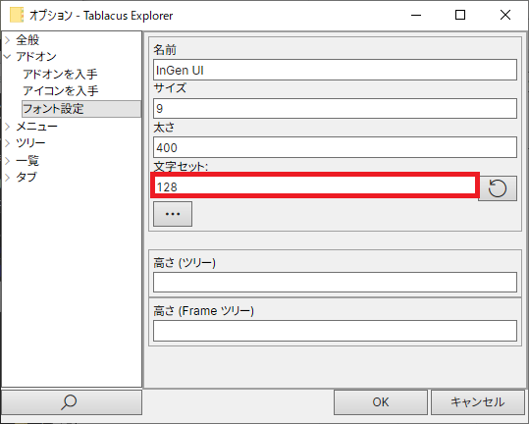The height and width of the screenshot is (424, 529).
Task: Close the オプション window
Action: click(x=505, y=15)
